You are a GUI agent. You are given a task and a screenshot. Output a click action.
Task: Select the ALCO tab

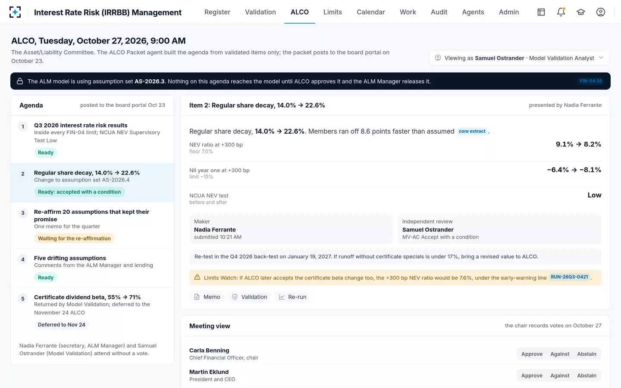pos(300,12)
